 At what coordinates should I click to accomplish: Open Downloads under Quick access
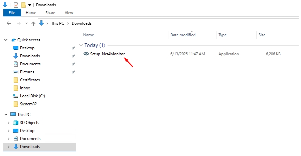point(30,56)
